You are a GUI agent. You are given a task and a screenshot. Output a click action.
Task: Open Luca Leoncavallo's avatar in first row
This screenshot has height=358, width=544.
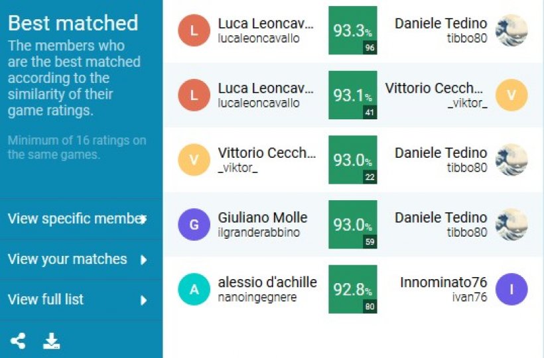pyautogui.click(x=194, y=30)
